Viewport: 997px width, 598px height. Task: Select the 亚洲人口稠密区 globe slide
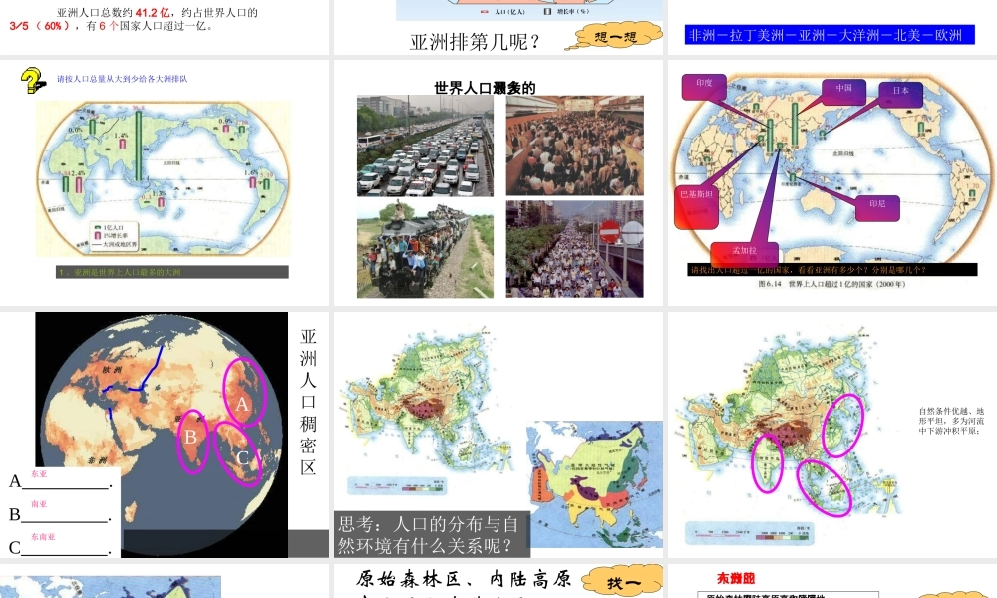pyautogui.click(x=165, y=435)
